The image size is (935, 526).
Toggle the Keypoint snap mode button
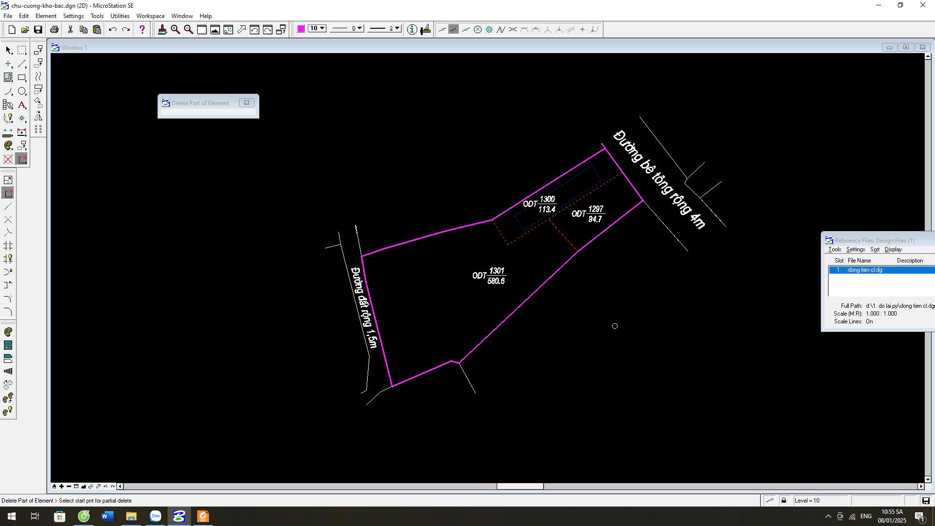[453, 30]
